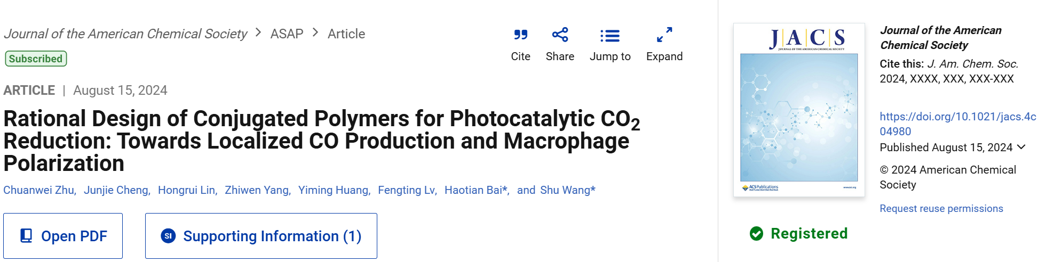The image size is (1054, 262).
Task: Click the Expand arrows icon
Action: pos(664,35)
